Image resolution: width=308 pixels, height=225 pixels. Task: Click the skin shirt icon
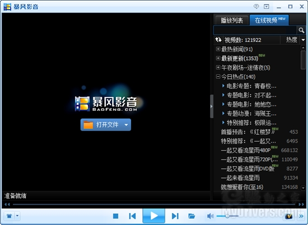click(x=9, y=216)
